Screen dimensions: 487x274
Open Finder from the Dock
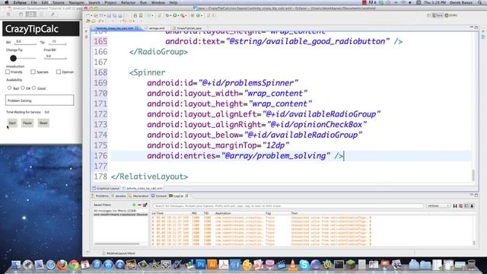(x=16, y=265)
